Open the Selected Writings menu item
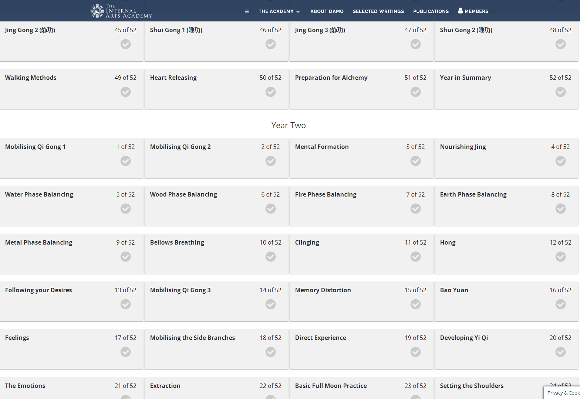The image size is (580, 399). click(378, 11)
